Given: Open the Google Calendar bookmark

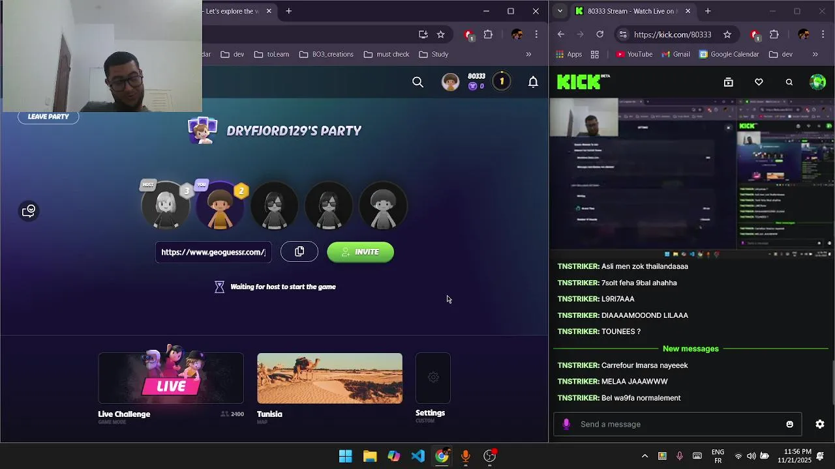Looking at the screenshot, I should (x=729, y=54).
